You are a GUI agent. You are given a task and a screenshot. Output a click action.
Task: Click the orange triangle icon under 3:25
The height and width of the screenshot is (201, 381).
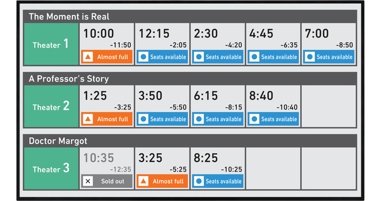coord(143,181)
